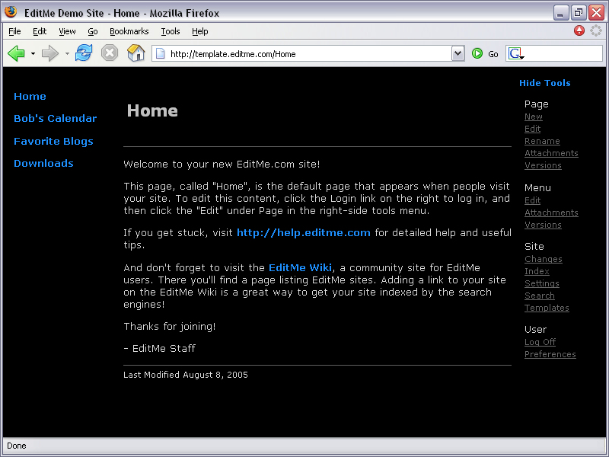Open the Forward history dropdown arrow
609x457 pixels.
pos(67,53)
